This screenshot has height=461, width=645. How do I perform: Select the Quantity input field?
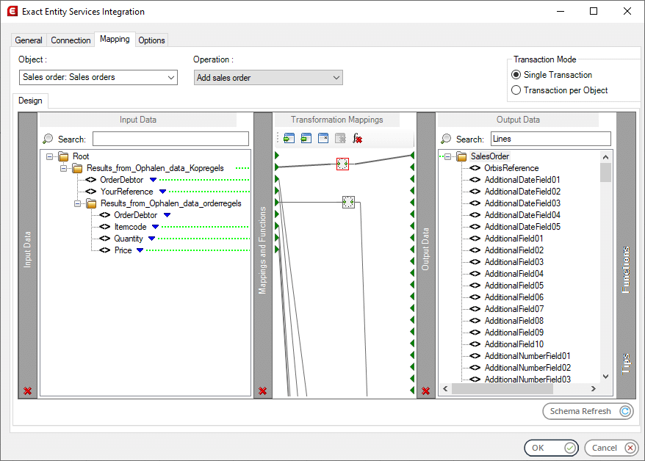pos(129,239)
